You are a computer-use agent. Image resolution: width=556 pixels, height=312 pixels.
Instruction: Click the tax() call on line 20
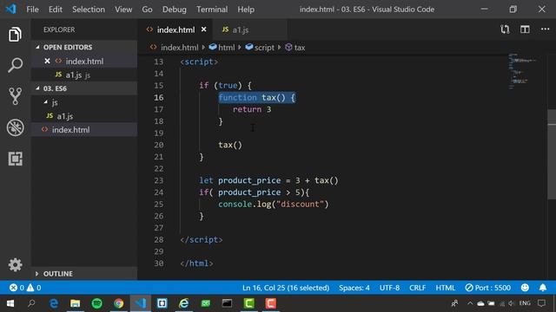pos(230,145)
